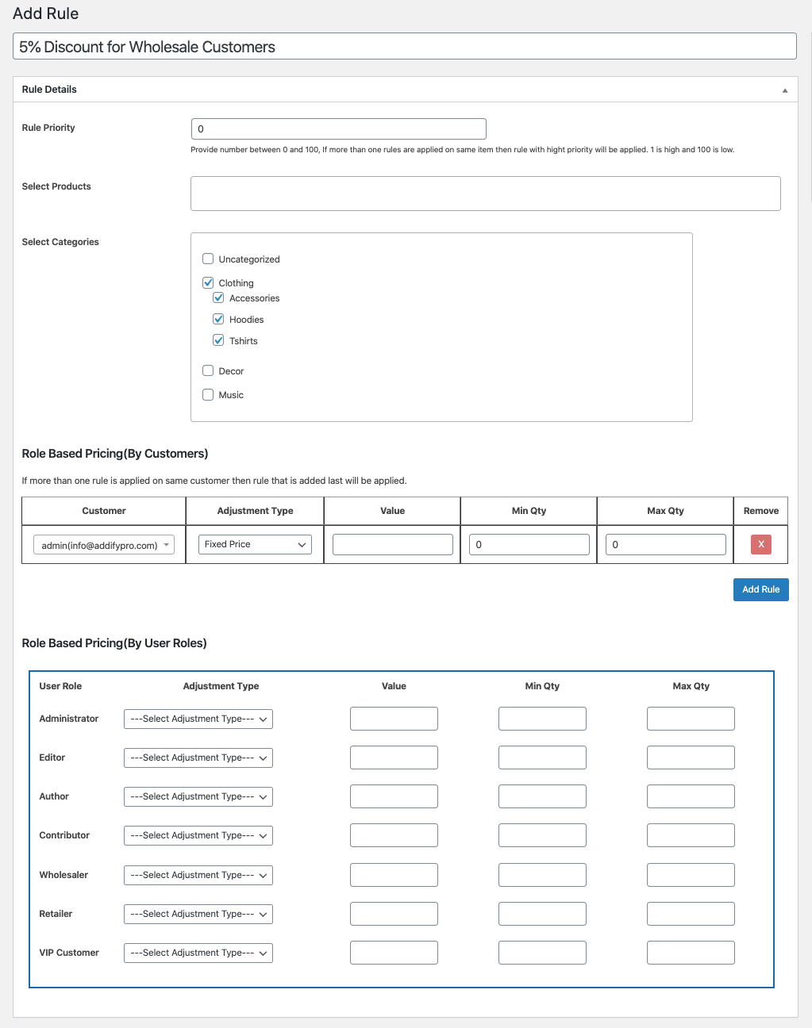Open VIP Customer's adjustment type dropdown
812x1028 pixels.
198,953
